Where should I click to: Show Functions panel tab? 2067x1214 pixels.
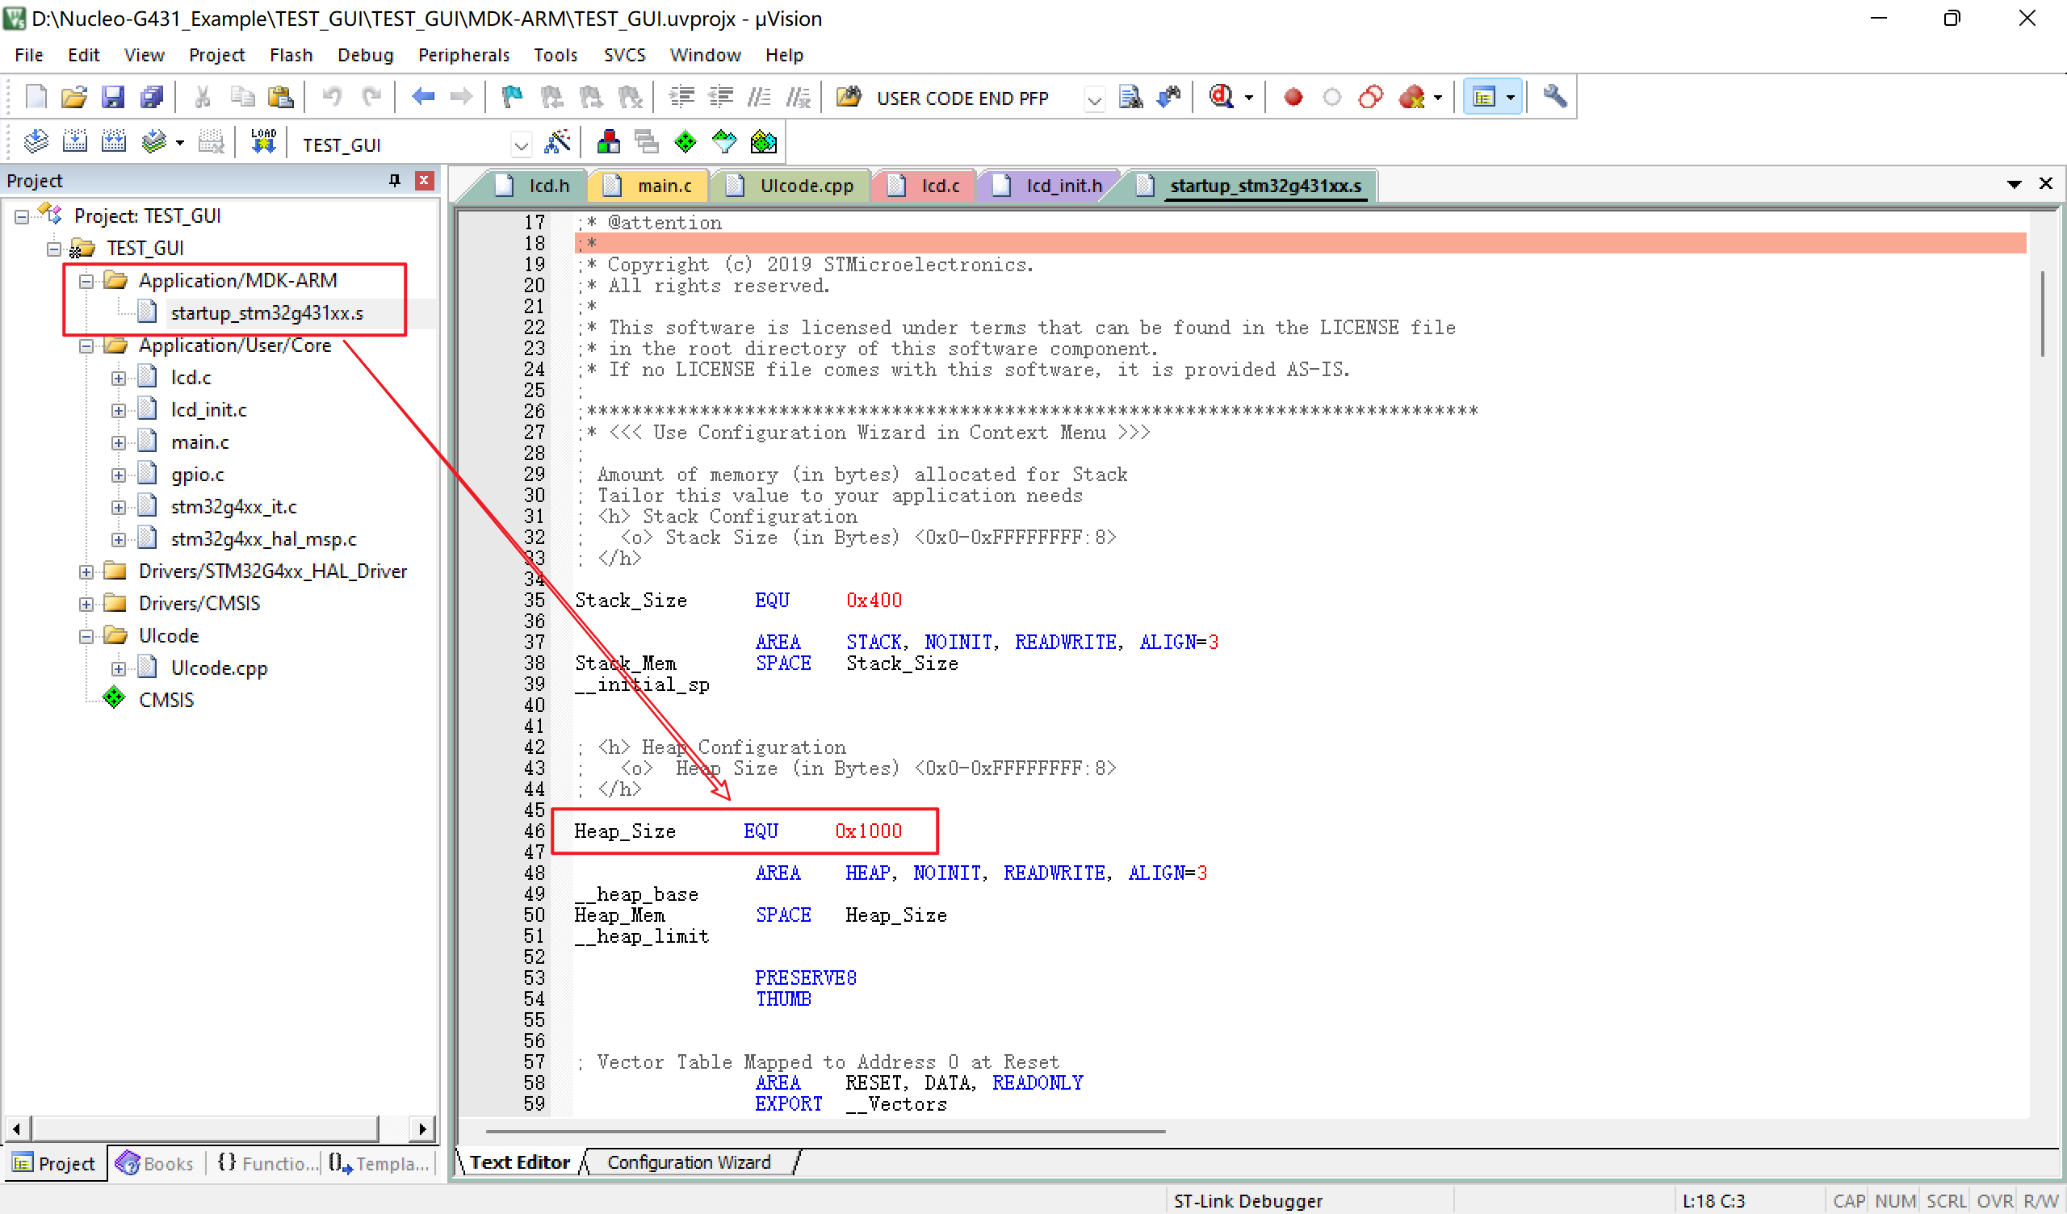[266, 1163]
